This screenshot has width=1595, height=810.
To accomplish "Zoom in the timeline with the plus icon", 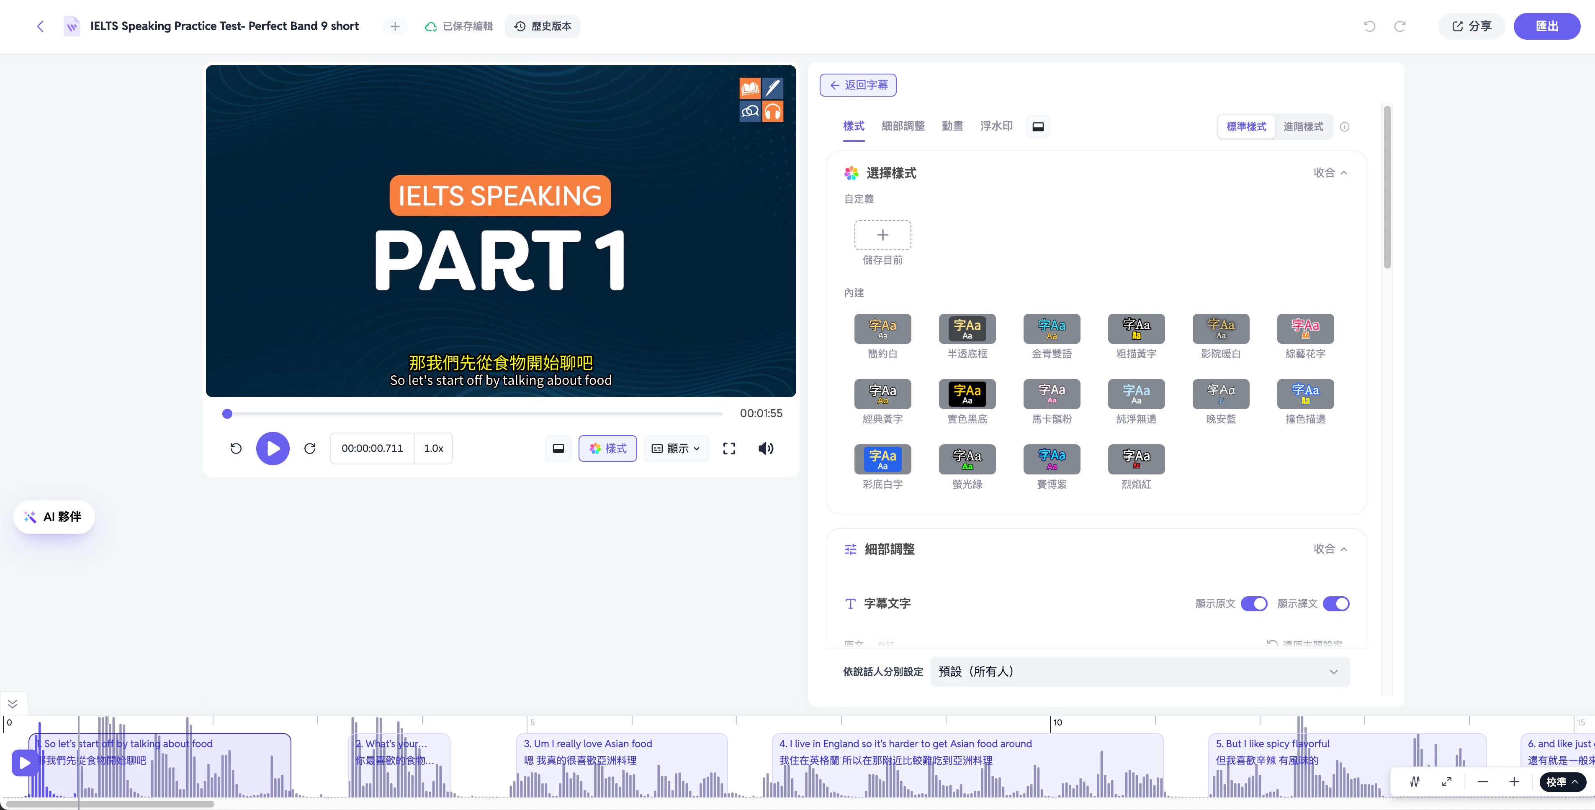I will [x=1514, y=782].
